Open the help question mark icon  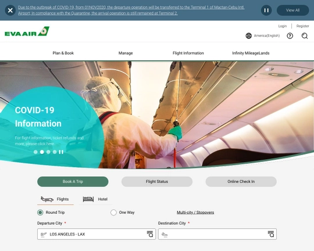click(x=290, y=36)
